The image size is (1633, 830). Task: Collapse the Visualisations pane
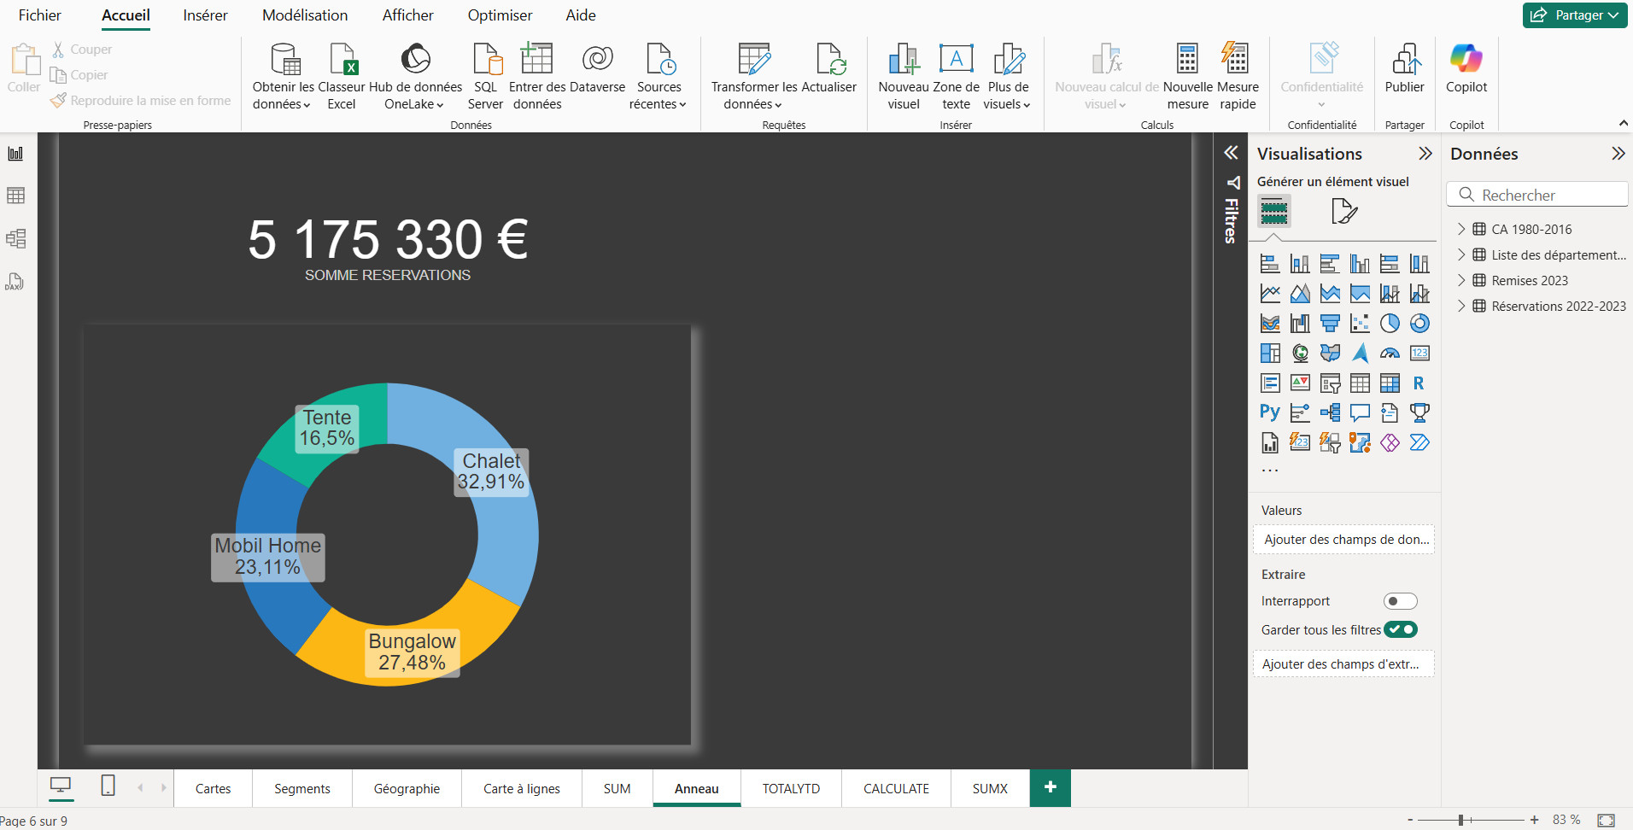pos(1425,154)
